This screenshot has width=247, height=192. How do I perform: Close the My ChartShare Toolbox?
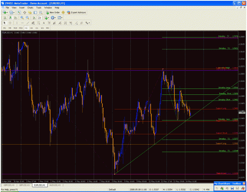coord(244,183)
